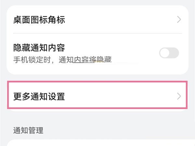The image size is (195, 146).
Task: Click the right-arrow icon in the 桌面图标角标 row
Action: tap(179, 19)
